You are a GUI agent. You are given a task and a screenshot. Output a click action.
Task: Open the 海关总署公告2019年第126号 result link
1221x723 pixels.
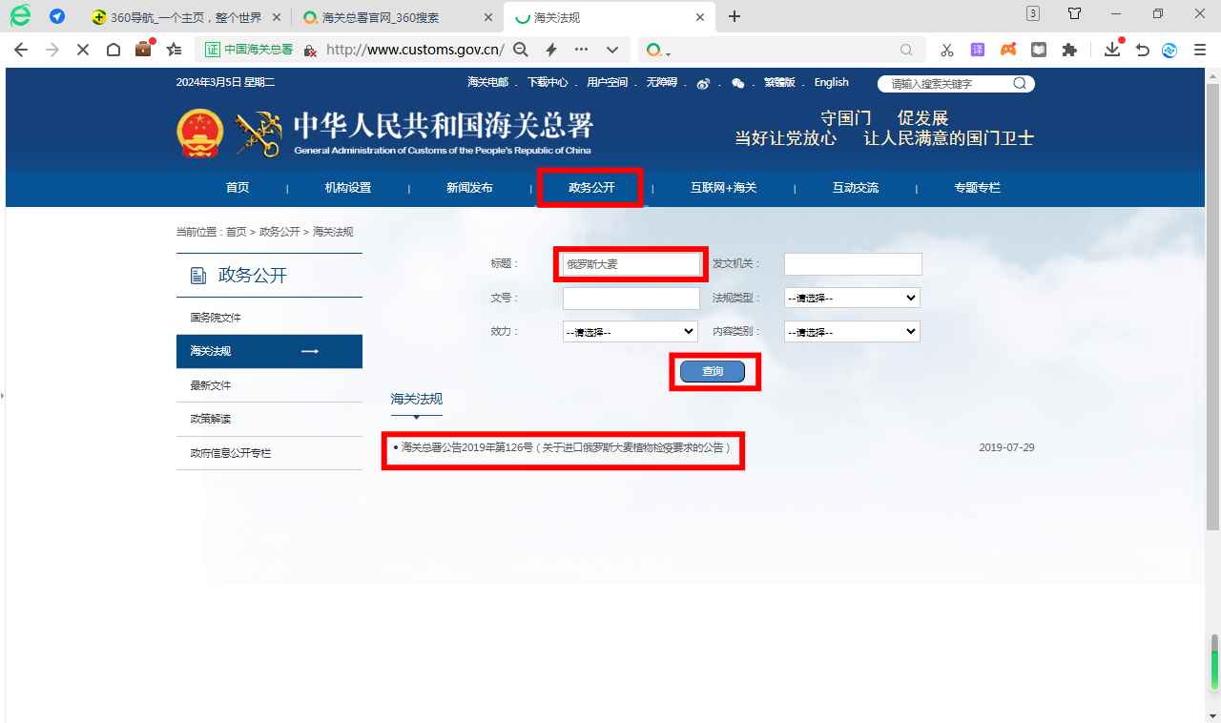566,447
